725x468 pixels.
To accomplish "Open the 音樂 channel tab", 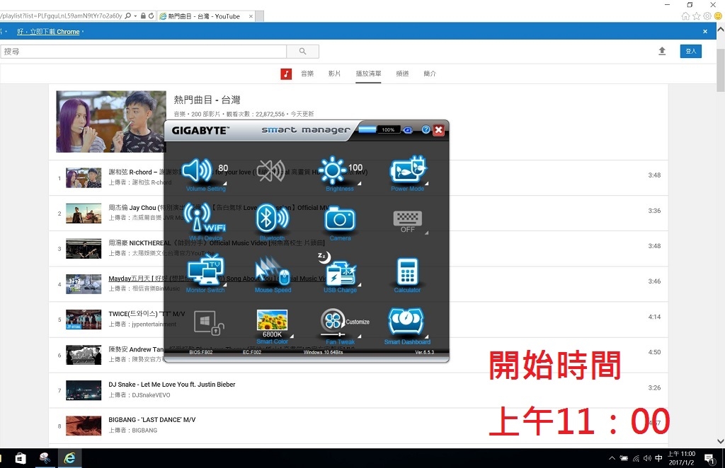I will click(307, 74).
